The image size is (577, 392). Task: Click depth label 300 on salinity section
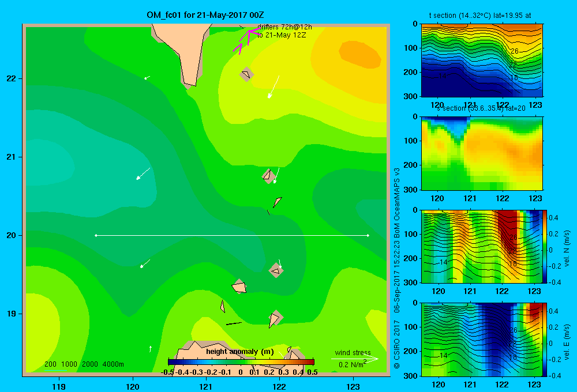tap(411, 190)
